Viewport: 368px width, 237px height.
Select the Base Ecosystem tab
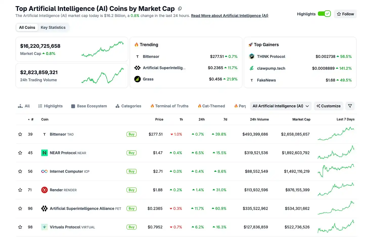[89, 106]
